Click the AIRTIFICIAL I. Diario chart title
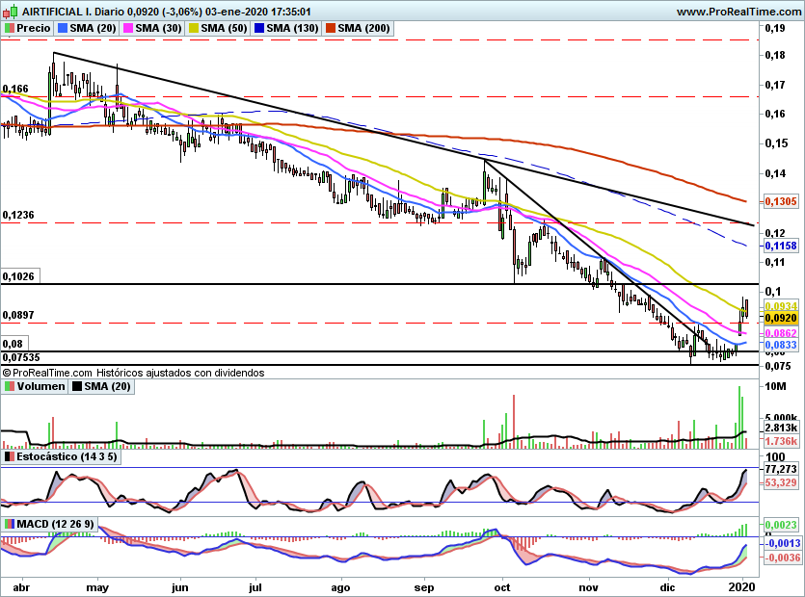The image size is (805, 597). (58, 12)
